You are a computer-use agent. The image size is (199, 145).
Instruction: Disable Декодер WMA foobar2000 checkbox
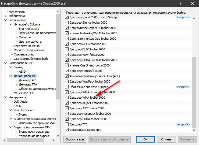pyautogui.click(x=67, y=98)
